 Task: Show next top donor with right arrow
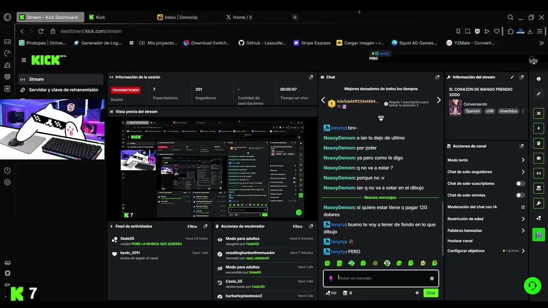pos(438,100)
